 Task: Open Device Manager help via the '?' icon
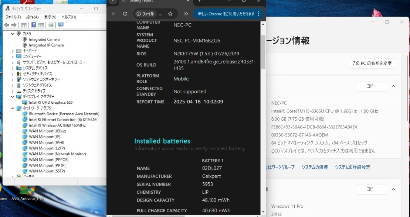34,25
